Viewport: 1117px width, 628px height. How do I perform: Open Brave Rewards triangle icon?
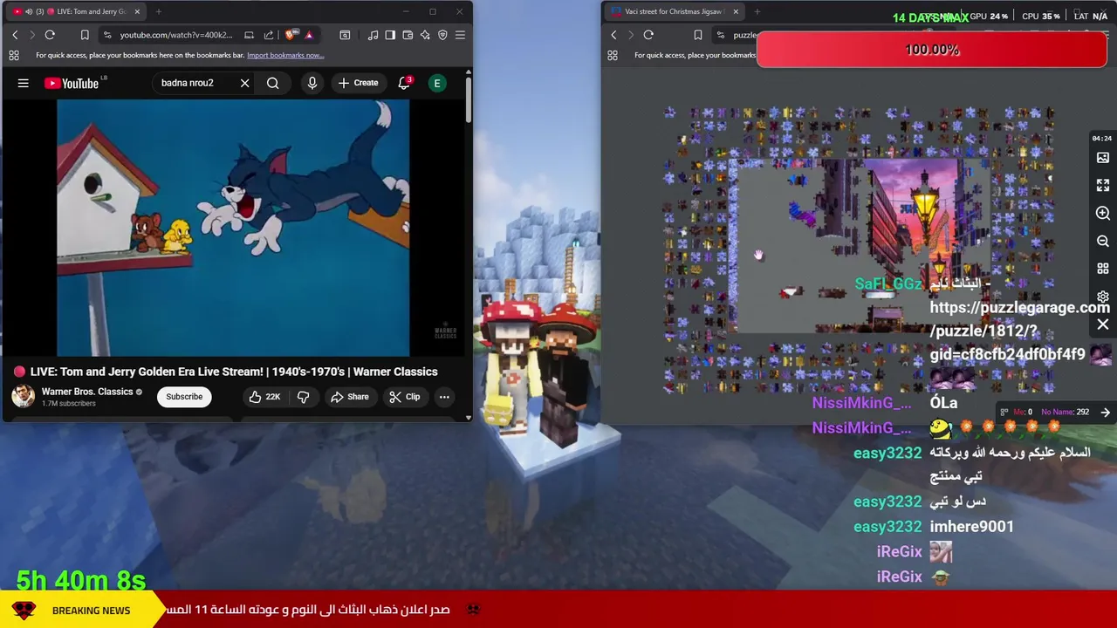click(309, 35)
